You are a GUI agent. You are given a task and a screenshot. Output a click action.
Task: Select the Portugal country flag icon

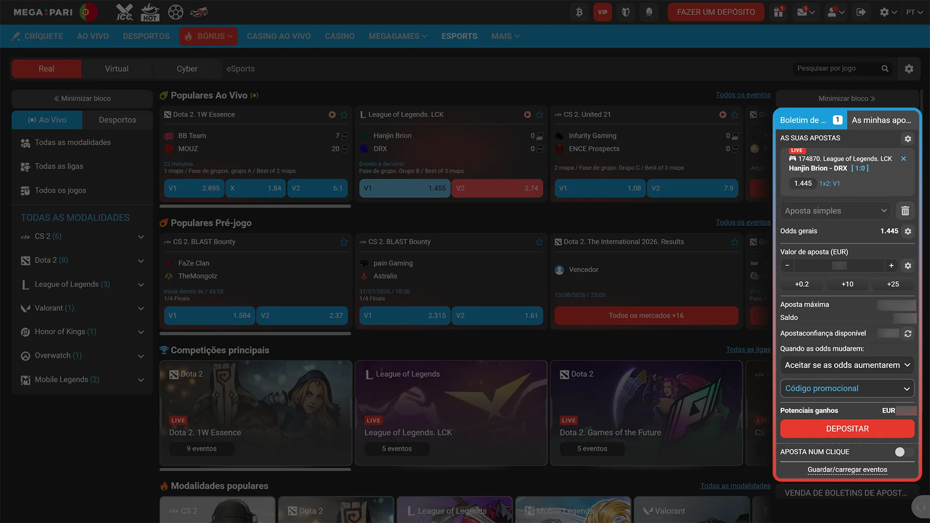pos(88,12)
